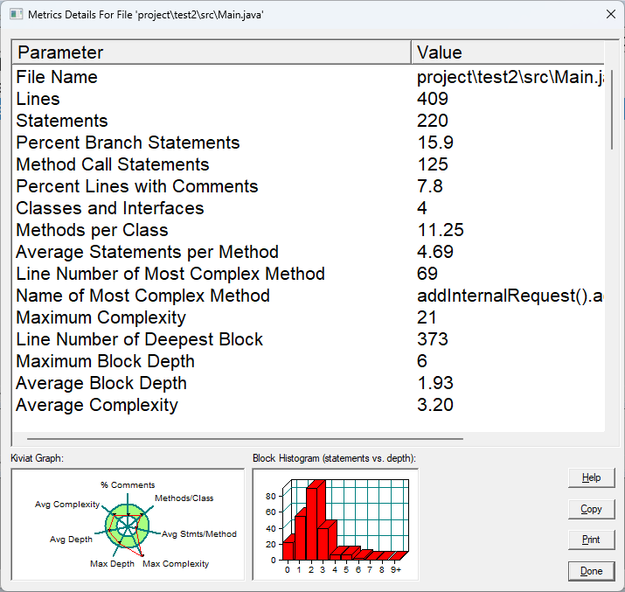
Task: Click the value 11.25 for Methods per Class
Action: click(x=441, y=230)
